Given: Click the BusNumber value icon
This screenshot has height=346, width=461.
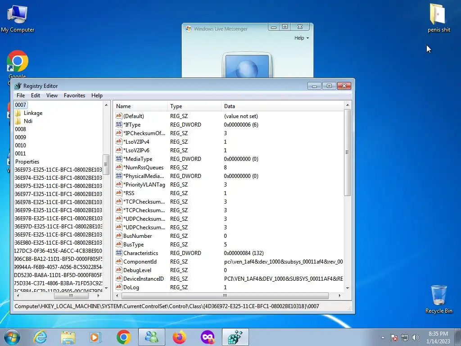Looking at the screenshot, I should coord(119,236).
